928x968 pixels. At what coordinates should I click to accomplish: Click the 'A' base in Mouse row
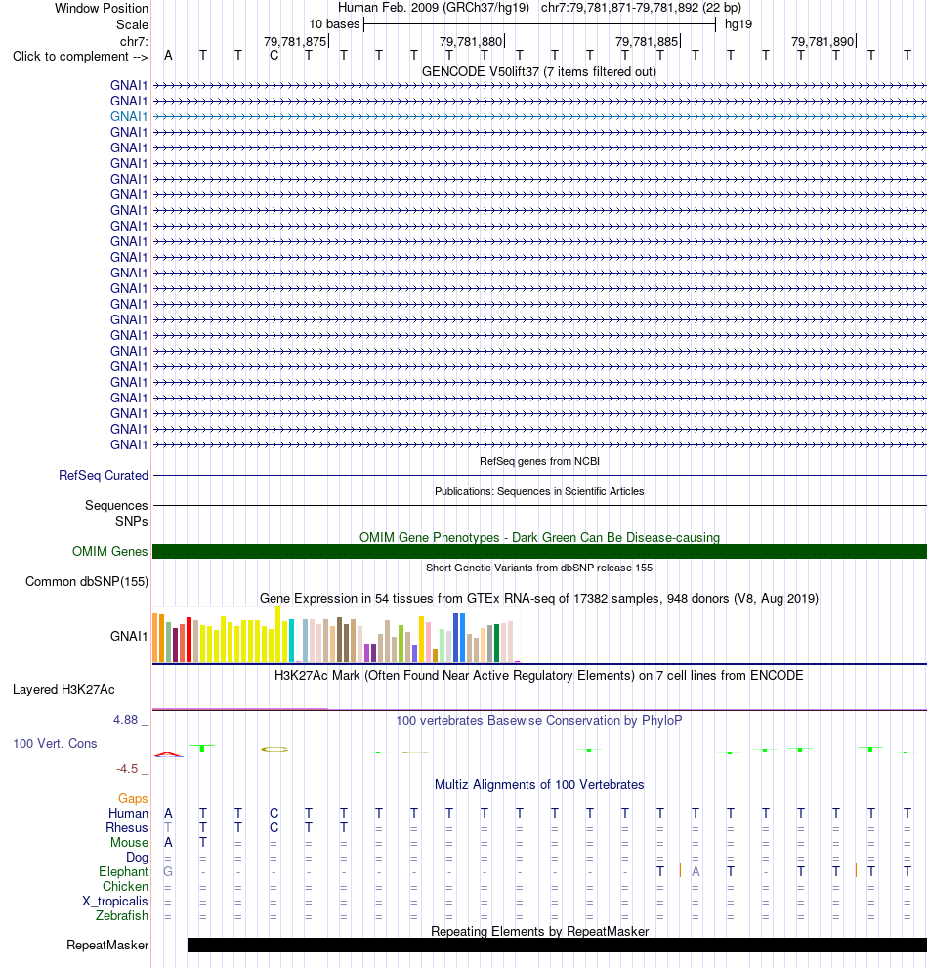[x=168, y=843]
